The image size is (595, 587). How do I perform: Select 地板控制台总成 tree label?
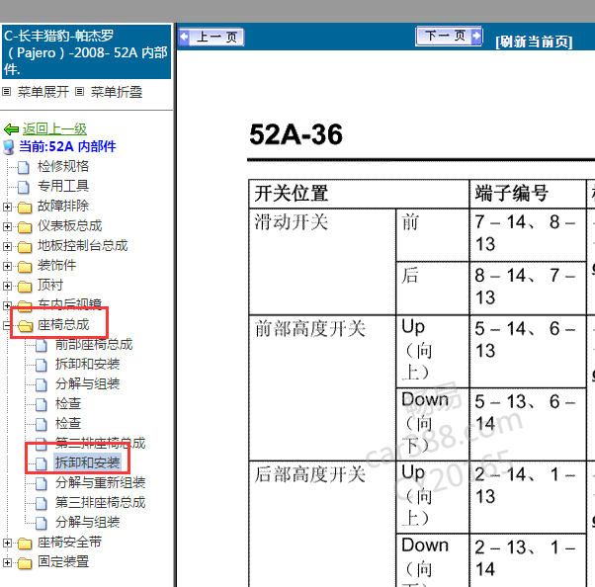coord(82,245)
